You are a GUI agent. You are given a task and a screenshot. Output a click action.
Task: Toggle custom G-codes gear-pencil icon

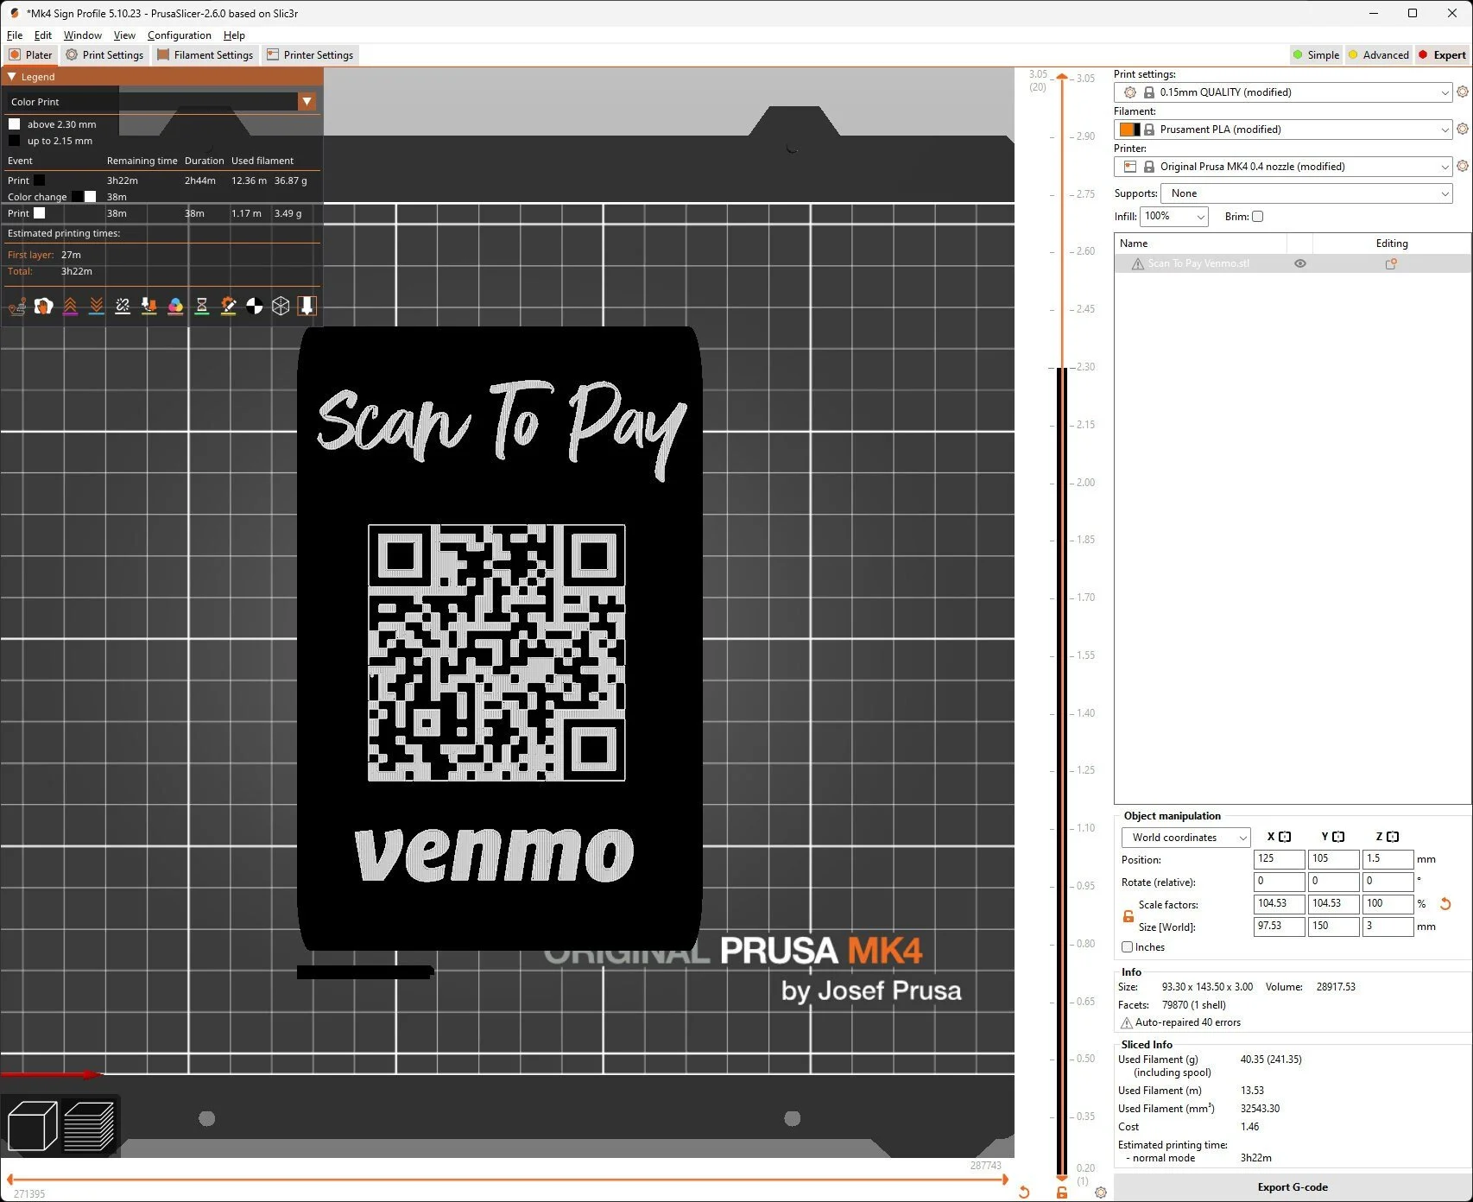[x=228, y=306]
